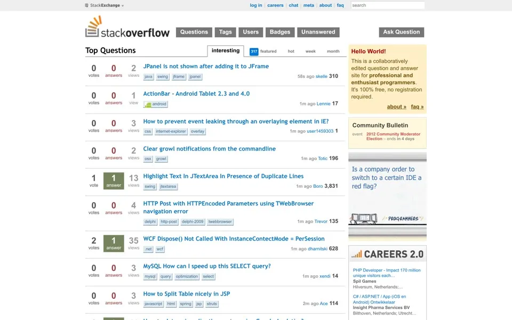
Task: Open Highlight Text In JTextArea question
Action: click(223, 177)
